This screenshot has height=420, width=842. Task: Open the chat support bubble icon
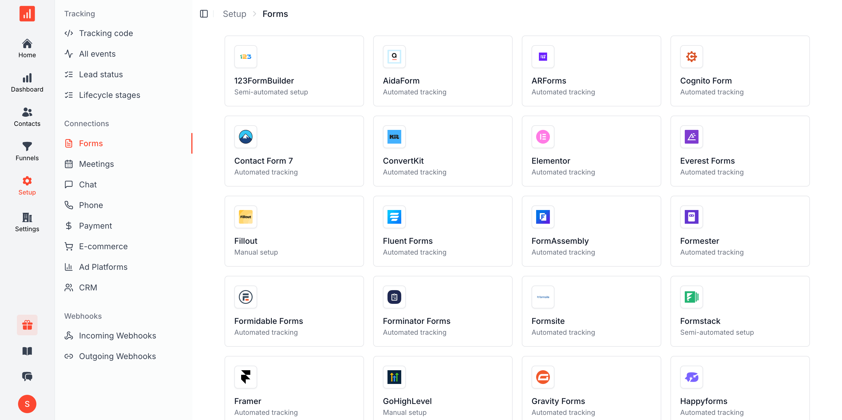(27, 377)
